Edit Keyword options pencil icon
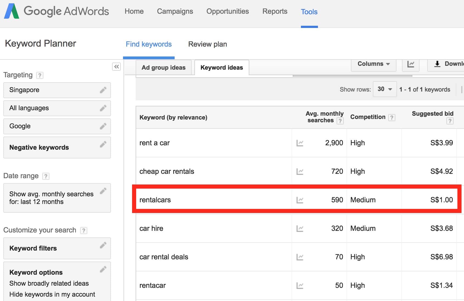 click(103, 269)
